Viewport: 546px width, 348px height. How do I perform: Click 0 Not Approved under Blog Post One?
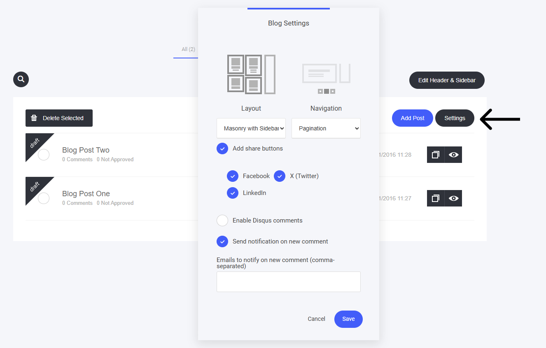(x=115, y=203)
